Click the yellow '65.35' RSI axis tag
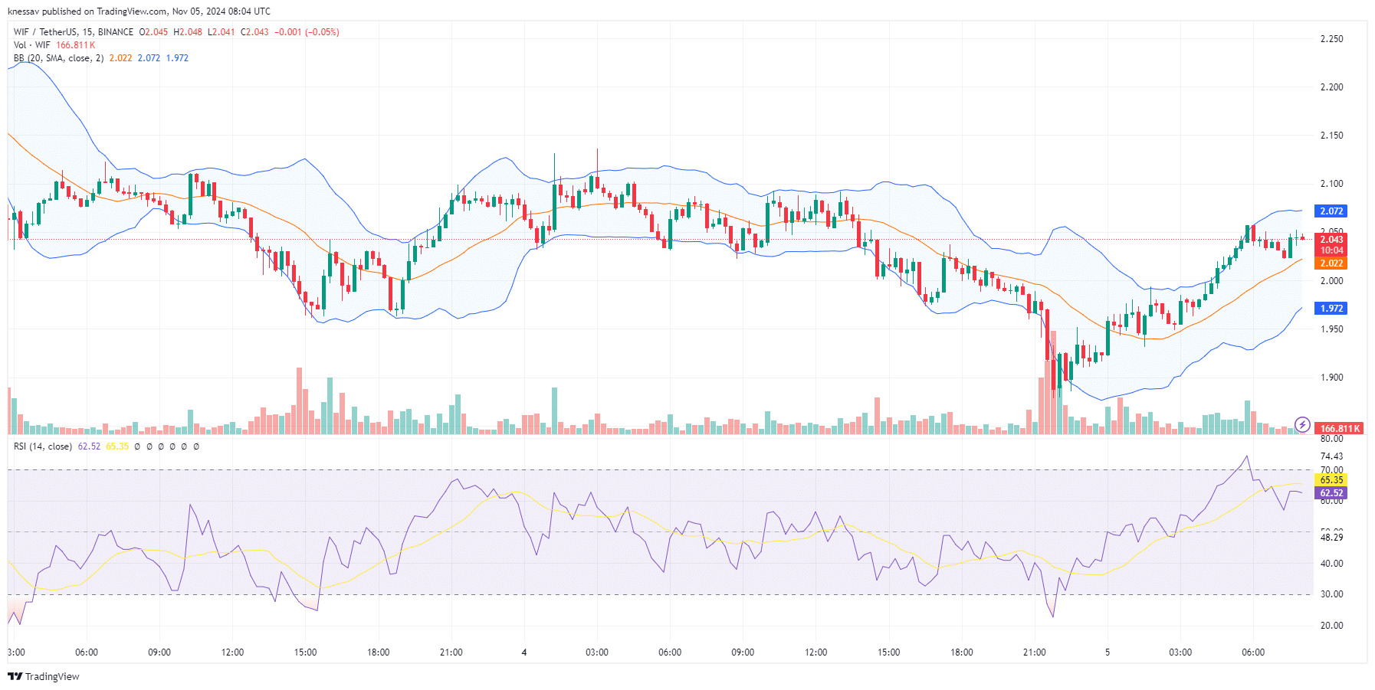This screenshot has width=1375, height=690. 1331,480
